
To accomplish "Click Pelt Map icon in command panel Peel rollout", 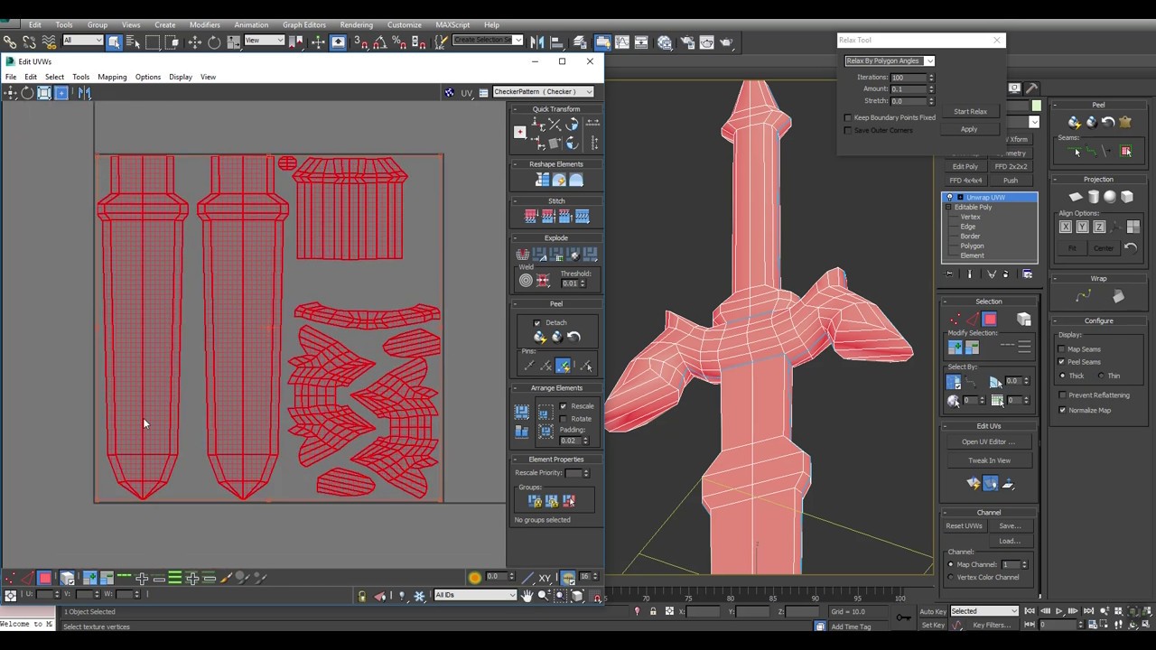I will (x=1125, y=122).
